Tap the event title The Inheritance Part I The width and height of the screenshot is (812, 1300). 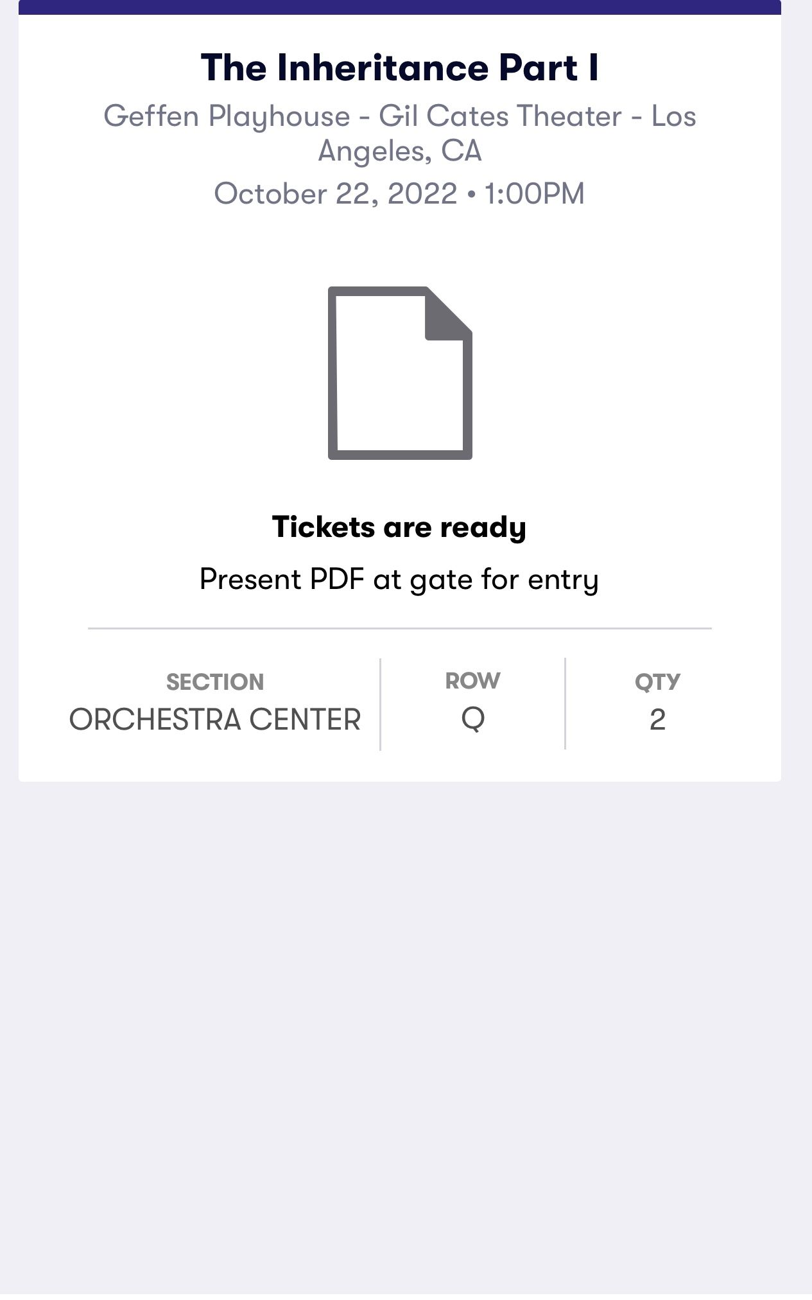click(x=399, y=67)
